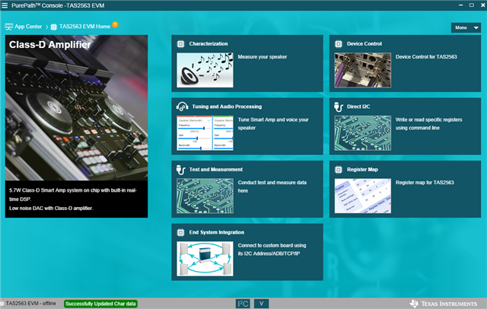Image resolution: width=487 pixels, height=309 pixels.
Task: Click the Characterization chip icon
Action: click(180, 44)
